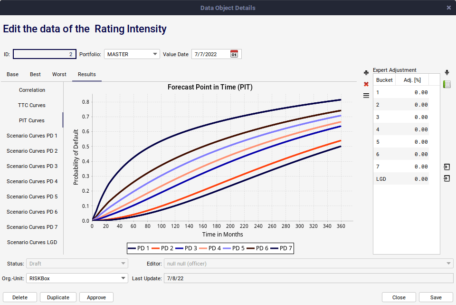Click the red X delete row icon
Image resolution: width=456 pixels, height=305 pixels.
point(366,84)
